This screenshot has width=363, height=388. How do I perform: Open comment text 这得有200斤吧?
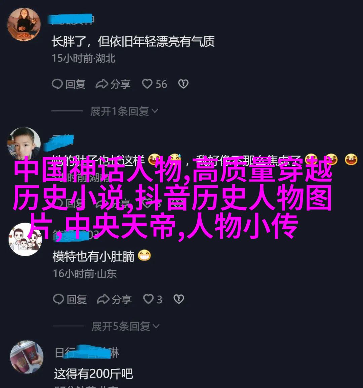(93, 374)
